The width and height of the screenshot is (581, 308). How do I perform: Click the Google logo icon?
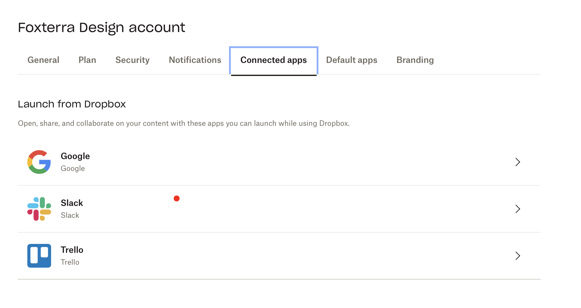point(39,162)
